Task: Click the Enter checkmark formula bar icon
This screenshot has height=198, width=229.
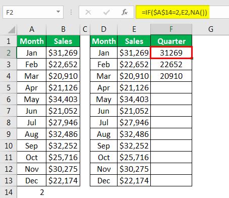Action: [106, 12]
